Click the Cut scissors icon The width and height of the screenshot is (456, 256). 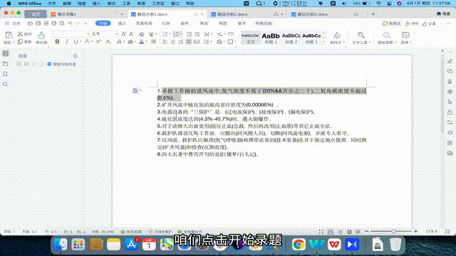(20, 34)
